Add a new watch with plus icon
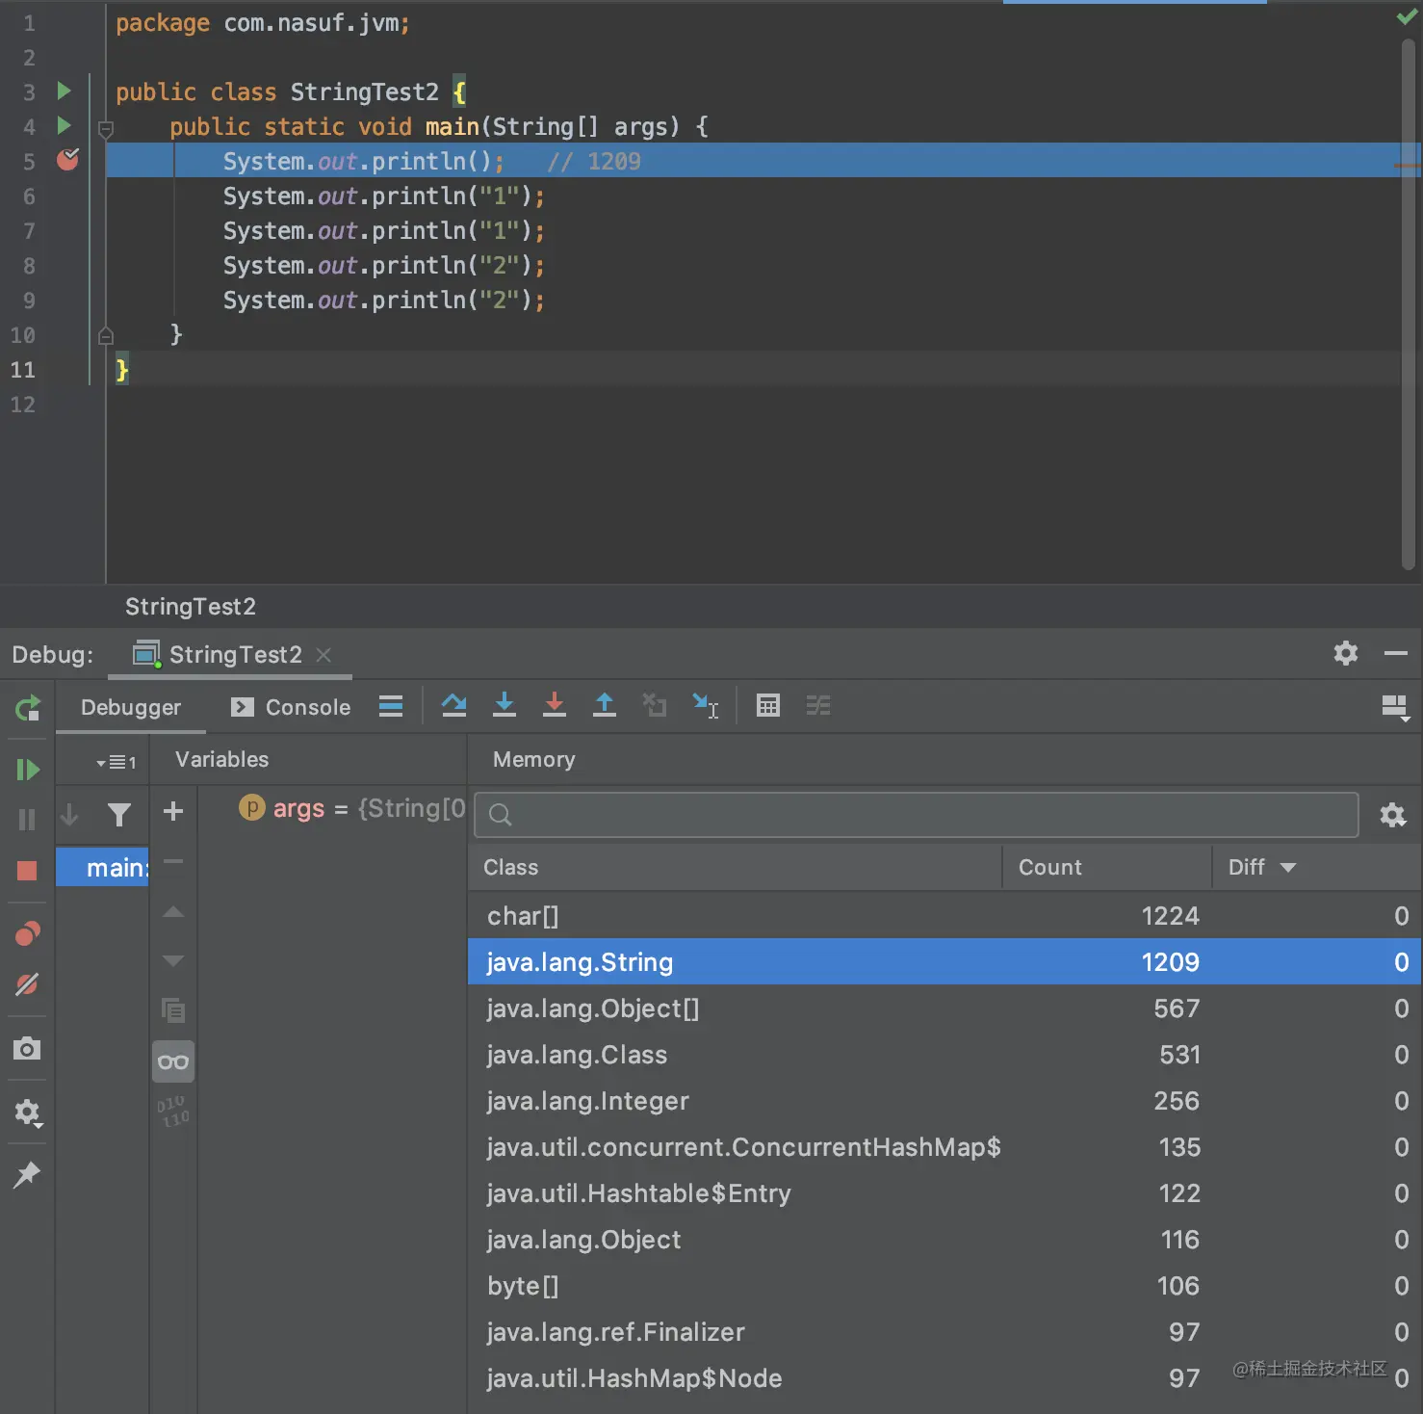 [x=173, y=811]
